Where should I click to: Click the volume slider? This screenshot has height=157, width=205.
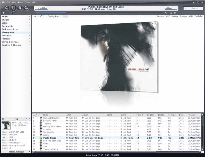pos(17,13)
